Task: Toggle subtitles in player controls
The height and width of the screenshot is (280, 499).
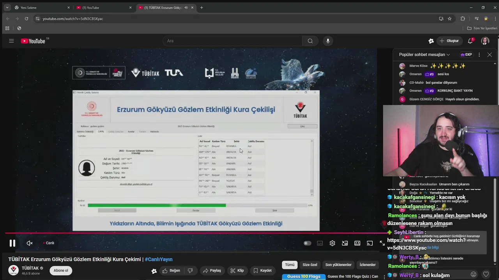Action: 320,243
